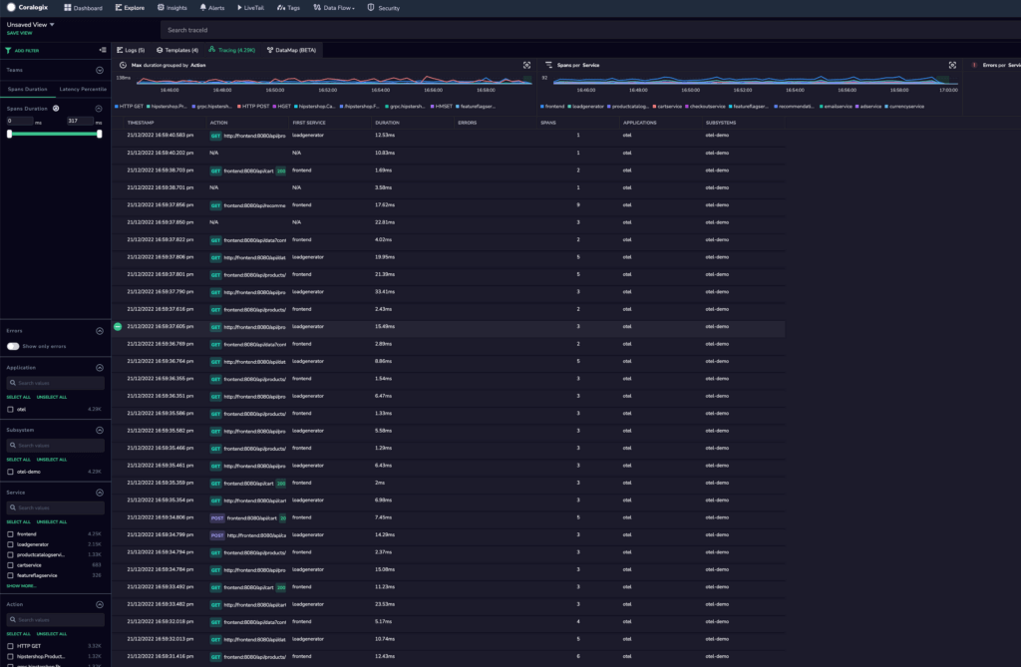
Task: Open the Unsaved View dropdown
Action: point(31,25)
